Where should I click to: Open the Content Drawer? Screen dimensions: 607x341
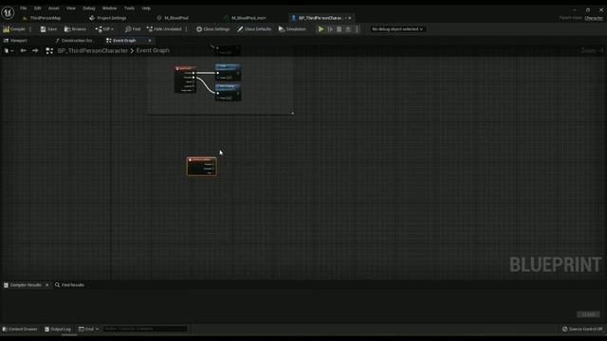point(20,329)
